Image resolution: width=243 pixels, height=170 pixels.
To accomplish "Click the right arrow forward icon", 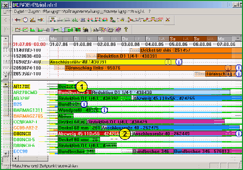I will (x=41, y=20).
